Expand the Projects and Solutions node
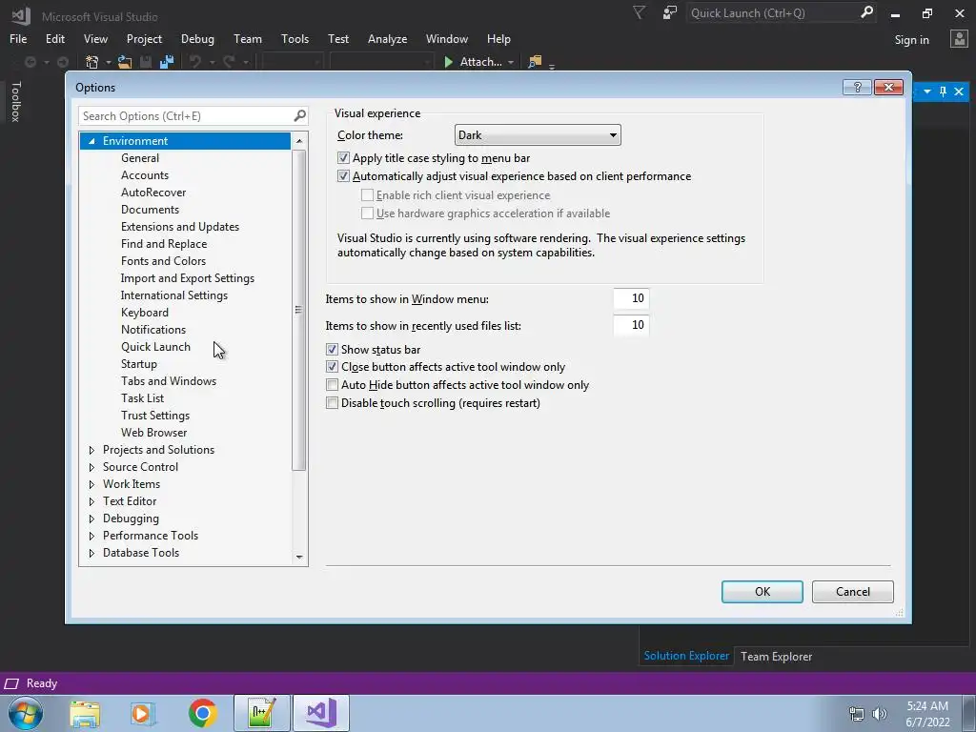The width and height of the screenshot is (976, 732). pos(91,450)
